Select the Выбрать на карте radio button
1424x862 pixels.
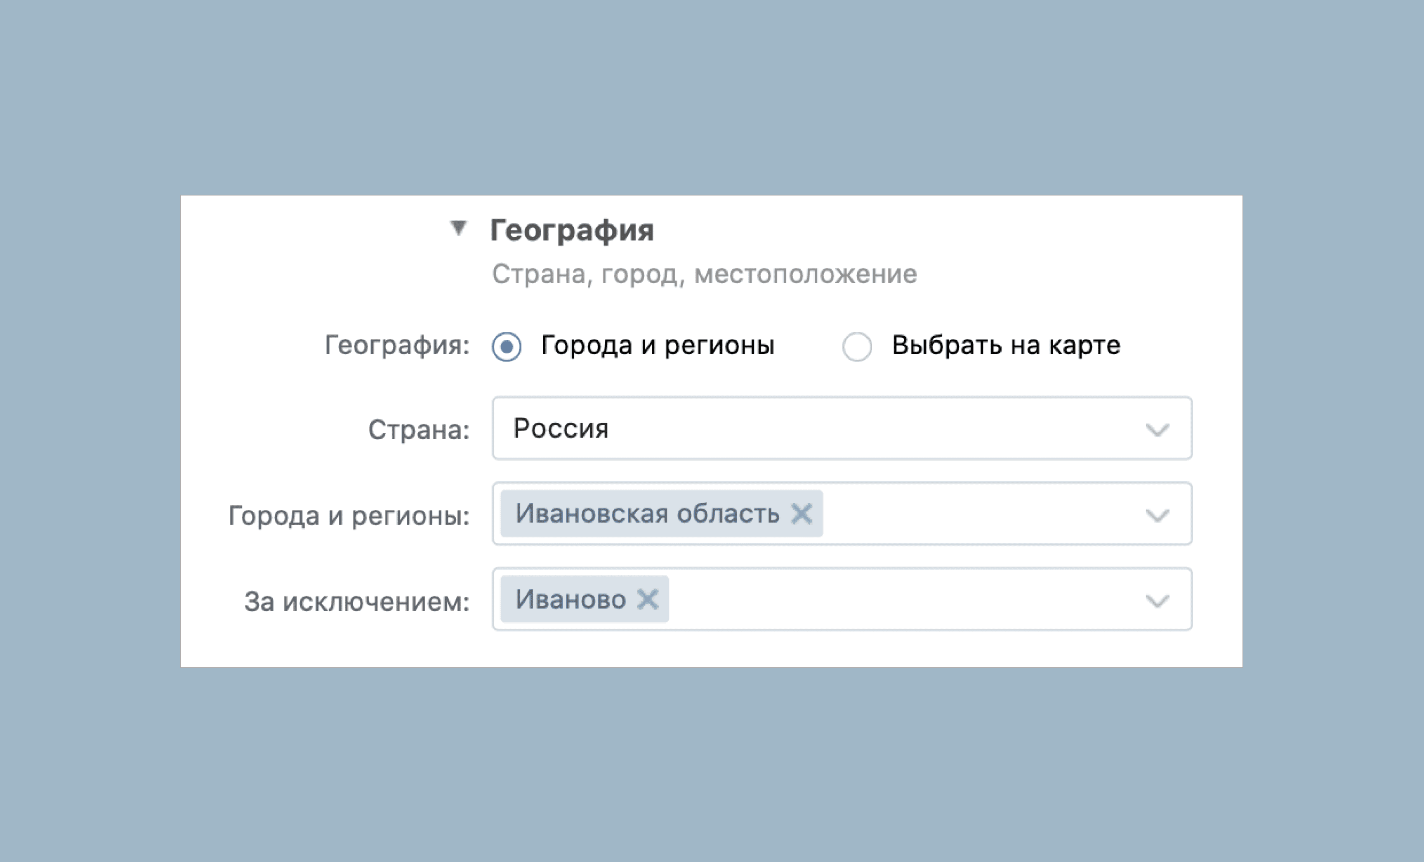pos(856,346)
